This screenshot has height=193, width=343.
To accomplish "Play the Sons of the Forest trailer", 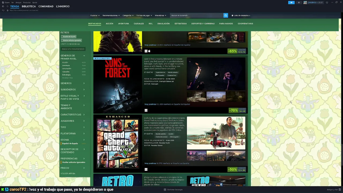I will click(216, 74).
